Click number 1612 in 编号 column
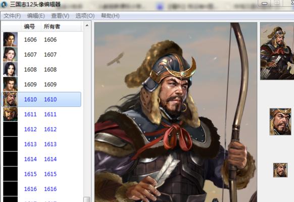This screenshot has width=294, height=202. point(30,129)
